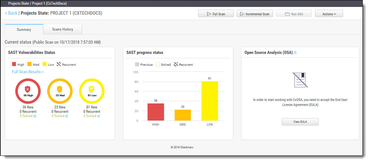Switch to the Scans History tab

pyautogui.click(x=63, y=29)
